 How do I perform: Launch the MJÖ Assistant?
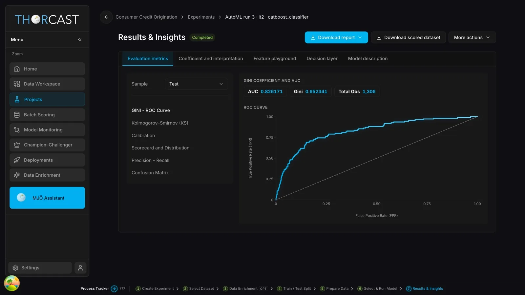point(47,198)
